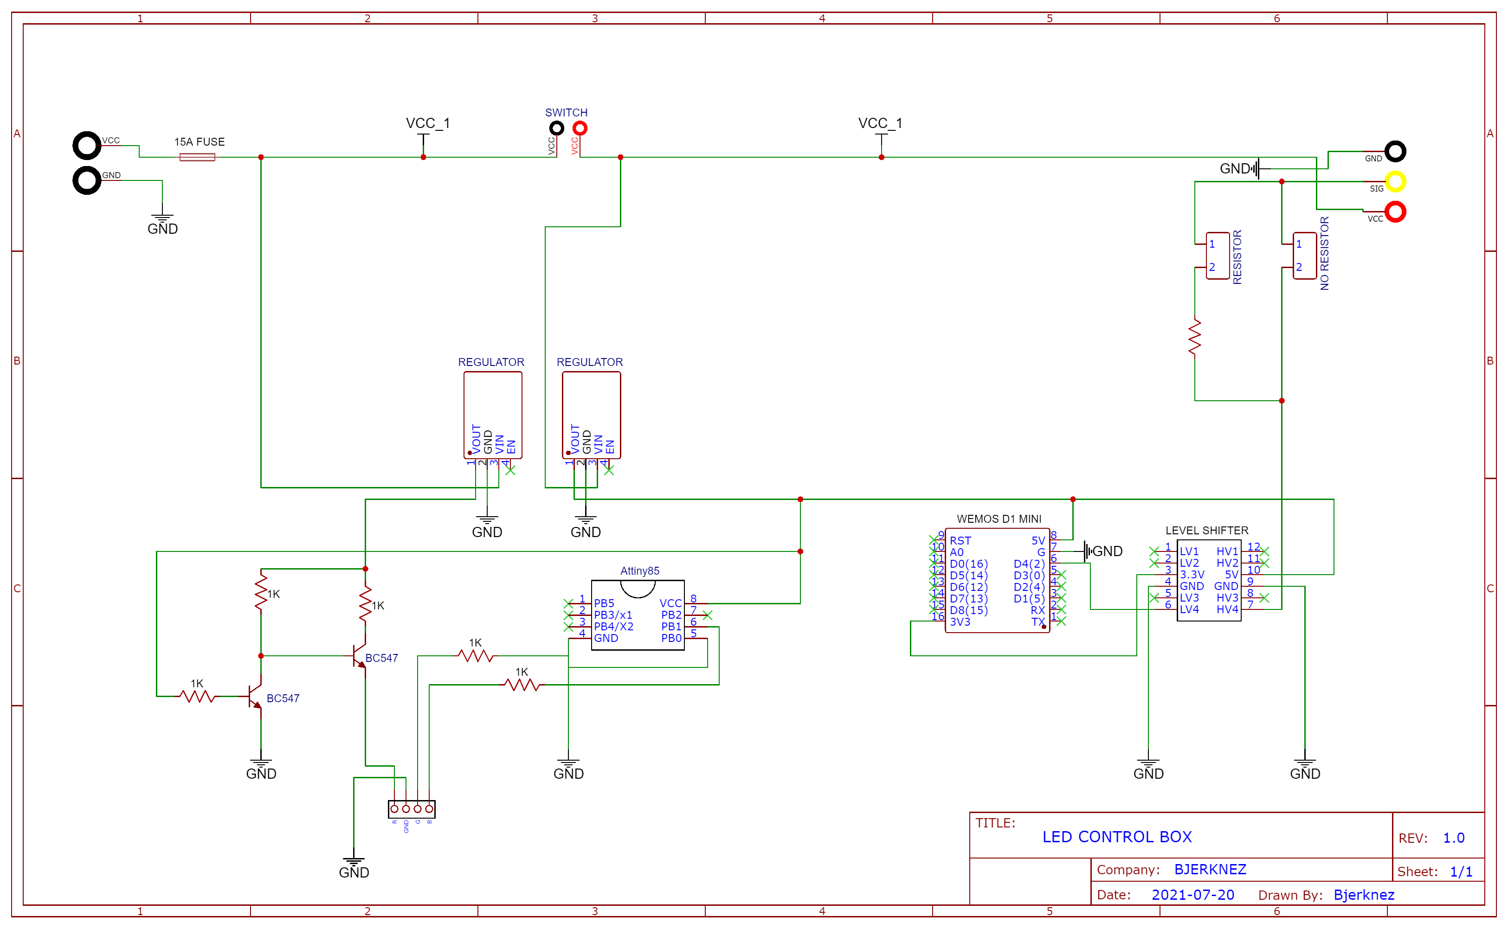Select the NO RESISTOR two-pin jumper header
The width and height of the screenshot is (1508, 929).
1305,256
